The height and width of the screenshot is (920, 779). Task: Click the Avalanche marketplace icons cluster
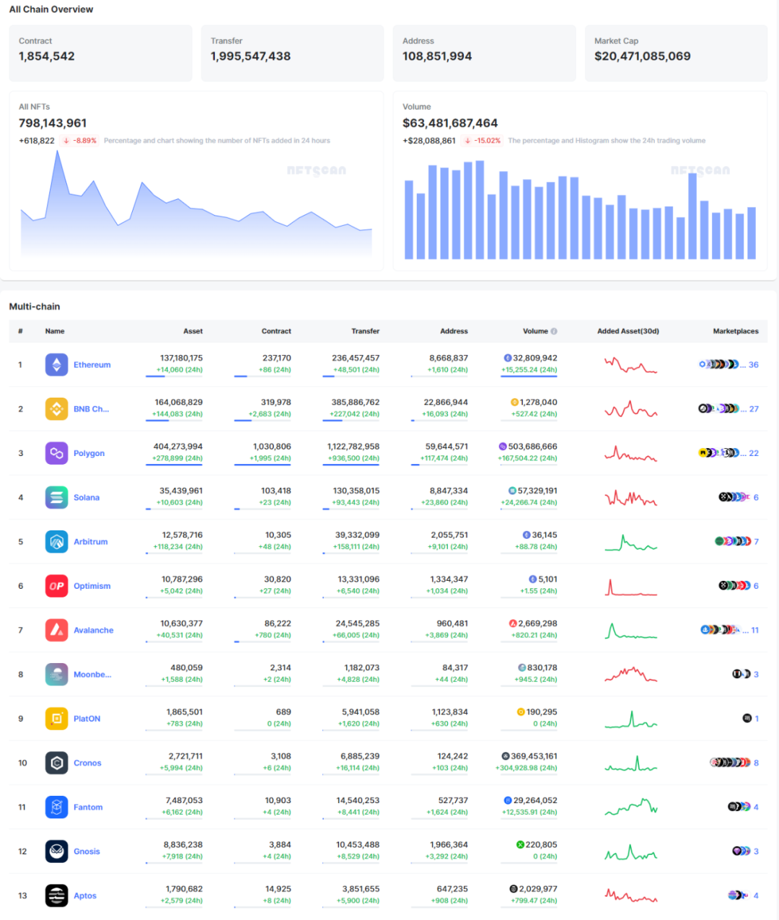(x=720, y=630)
